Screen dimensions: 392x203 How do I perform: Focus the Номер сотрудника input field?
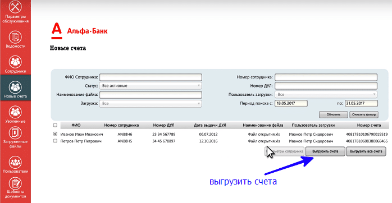(x=326, y=77)
